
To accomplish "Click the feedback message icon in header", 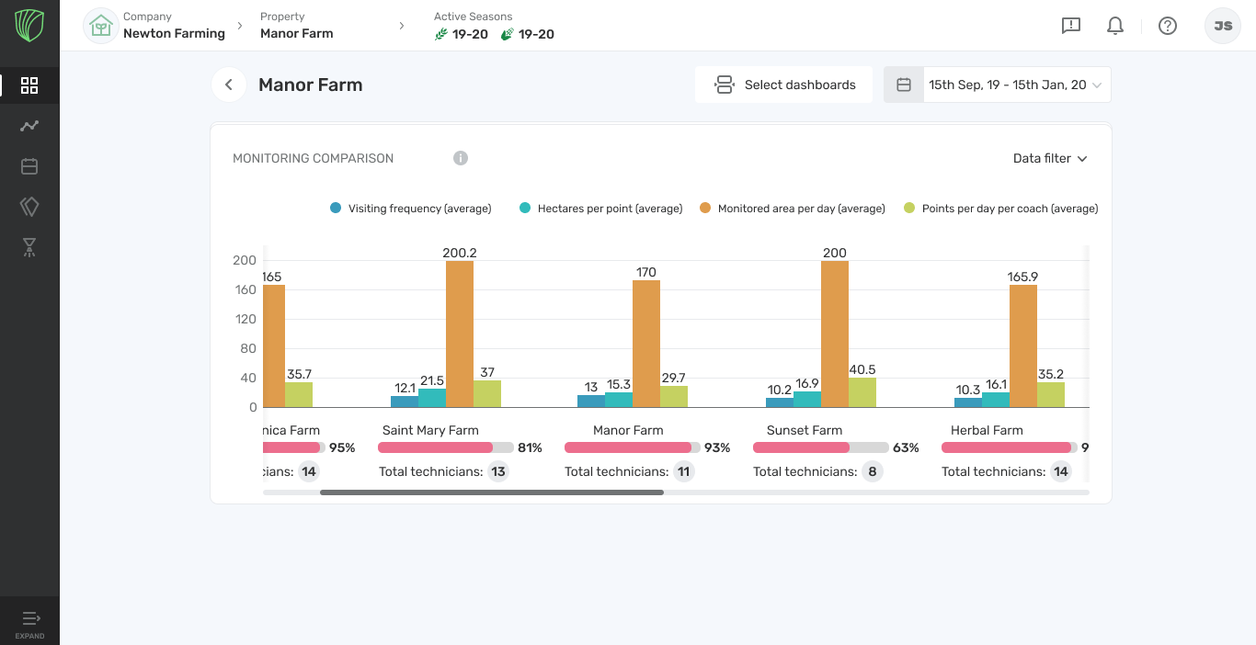I will tap(1070, 26).
